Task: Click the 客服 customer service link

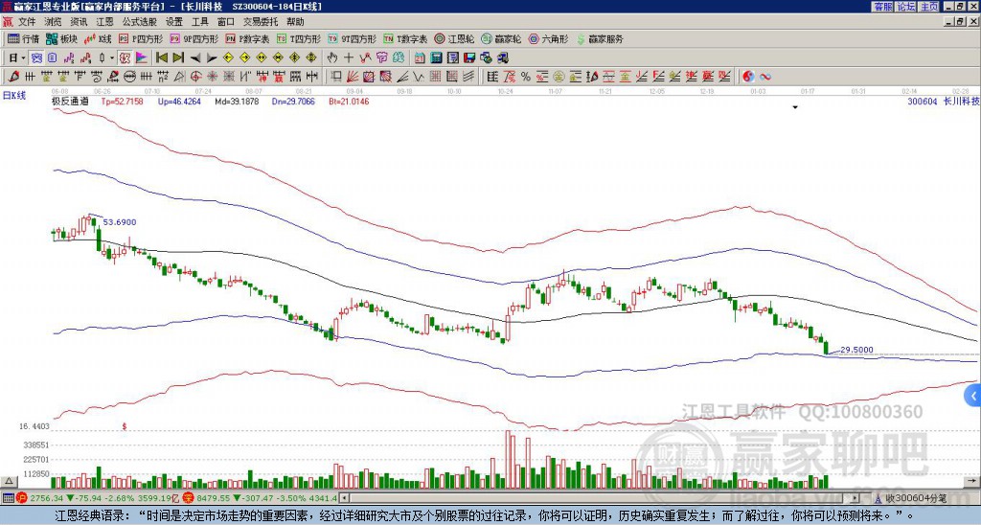Action: [x=882, y=6]
